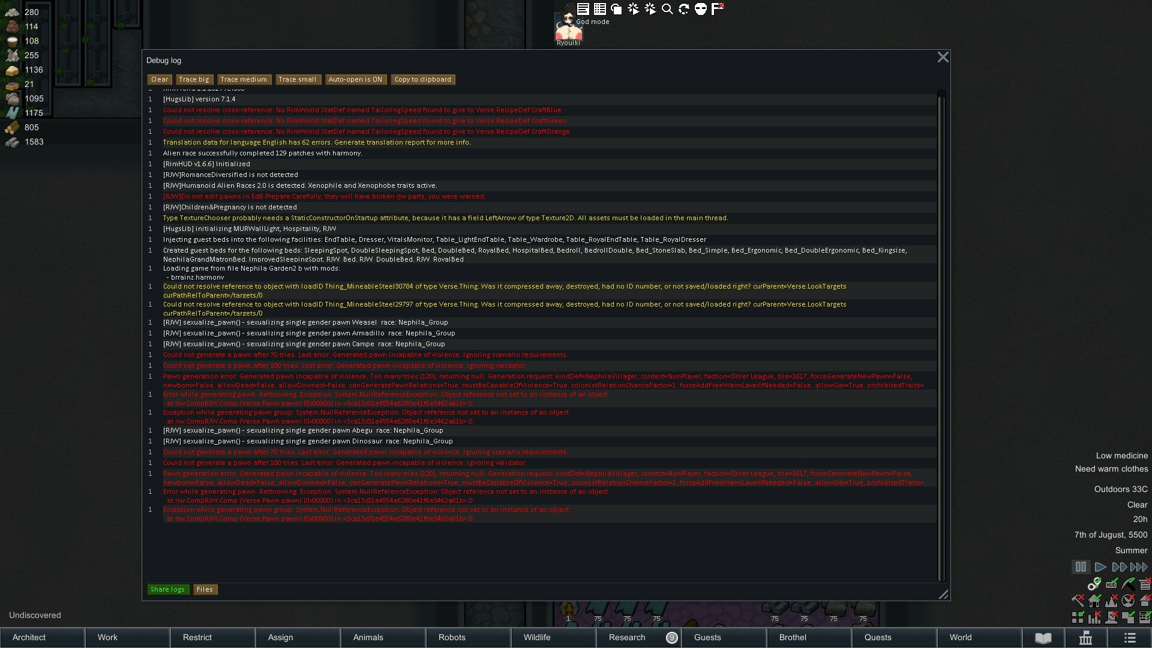
Task: Toggle the HUD display icon
Action: pyautogui.click(x=1111, y=584)
